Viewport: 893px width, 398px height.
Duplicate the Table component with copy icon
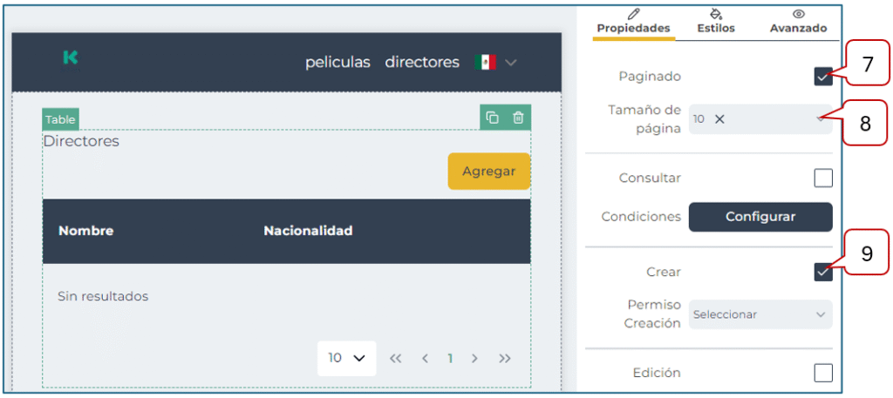(x=493, y=118)
